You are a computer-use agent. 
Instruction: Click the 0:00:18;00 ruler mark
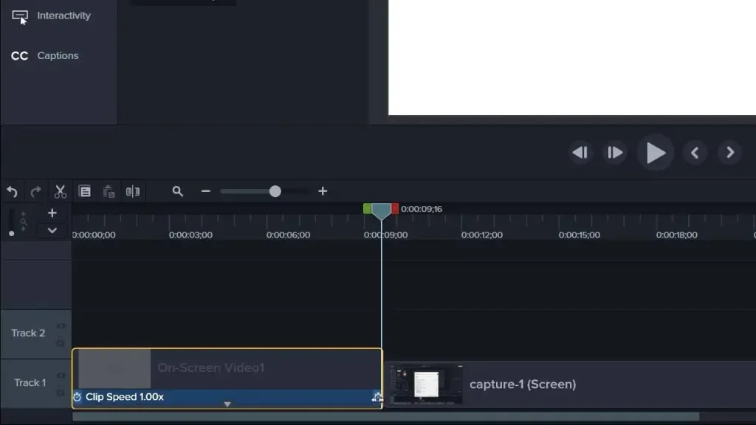[x=676, y=235]
